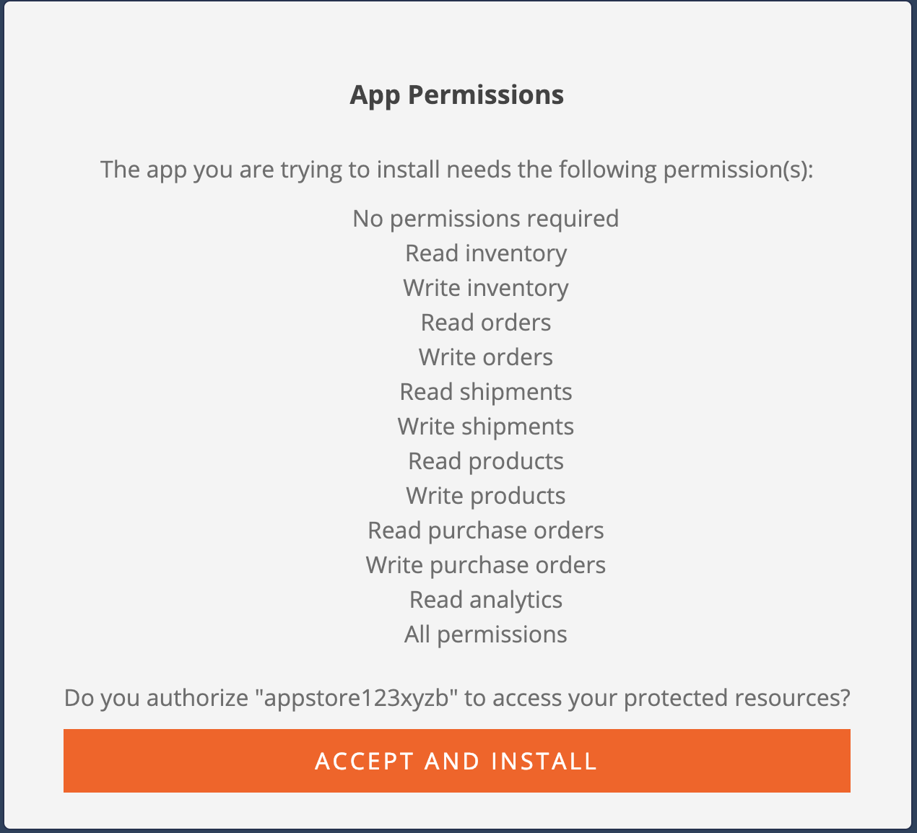
Task: Select the "Write inventory" permission
Action: click(x=486, y=287)
